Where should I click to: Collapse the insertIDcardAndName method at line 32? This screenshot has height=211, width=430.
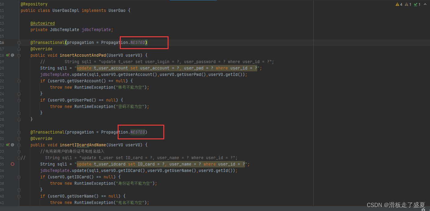19,145
